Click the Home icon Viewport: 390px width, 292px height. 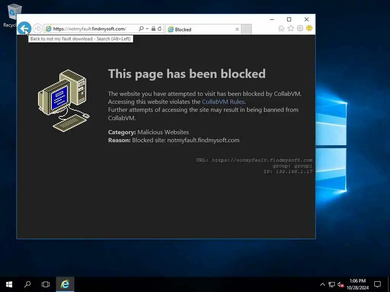(281, 28)
